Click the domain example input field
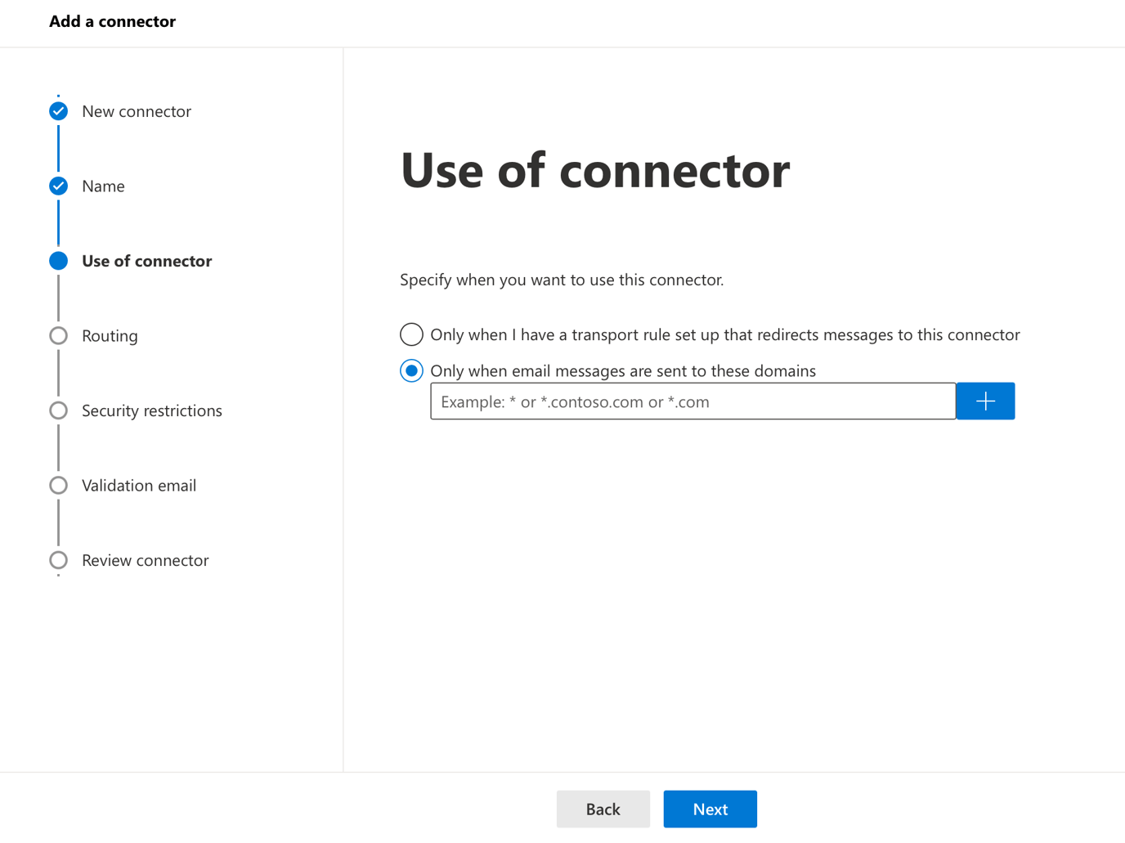 click(692, 401)
